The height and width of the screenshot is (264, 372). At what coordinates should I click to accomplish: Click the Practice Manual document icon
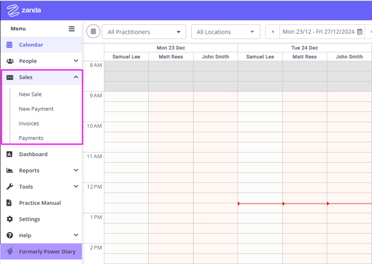[x=9, y=203]
